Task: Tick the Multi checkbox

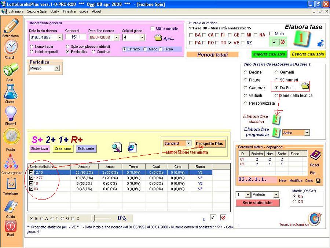Action: (271, 34)
